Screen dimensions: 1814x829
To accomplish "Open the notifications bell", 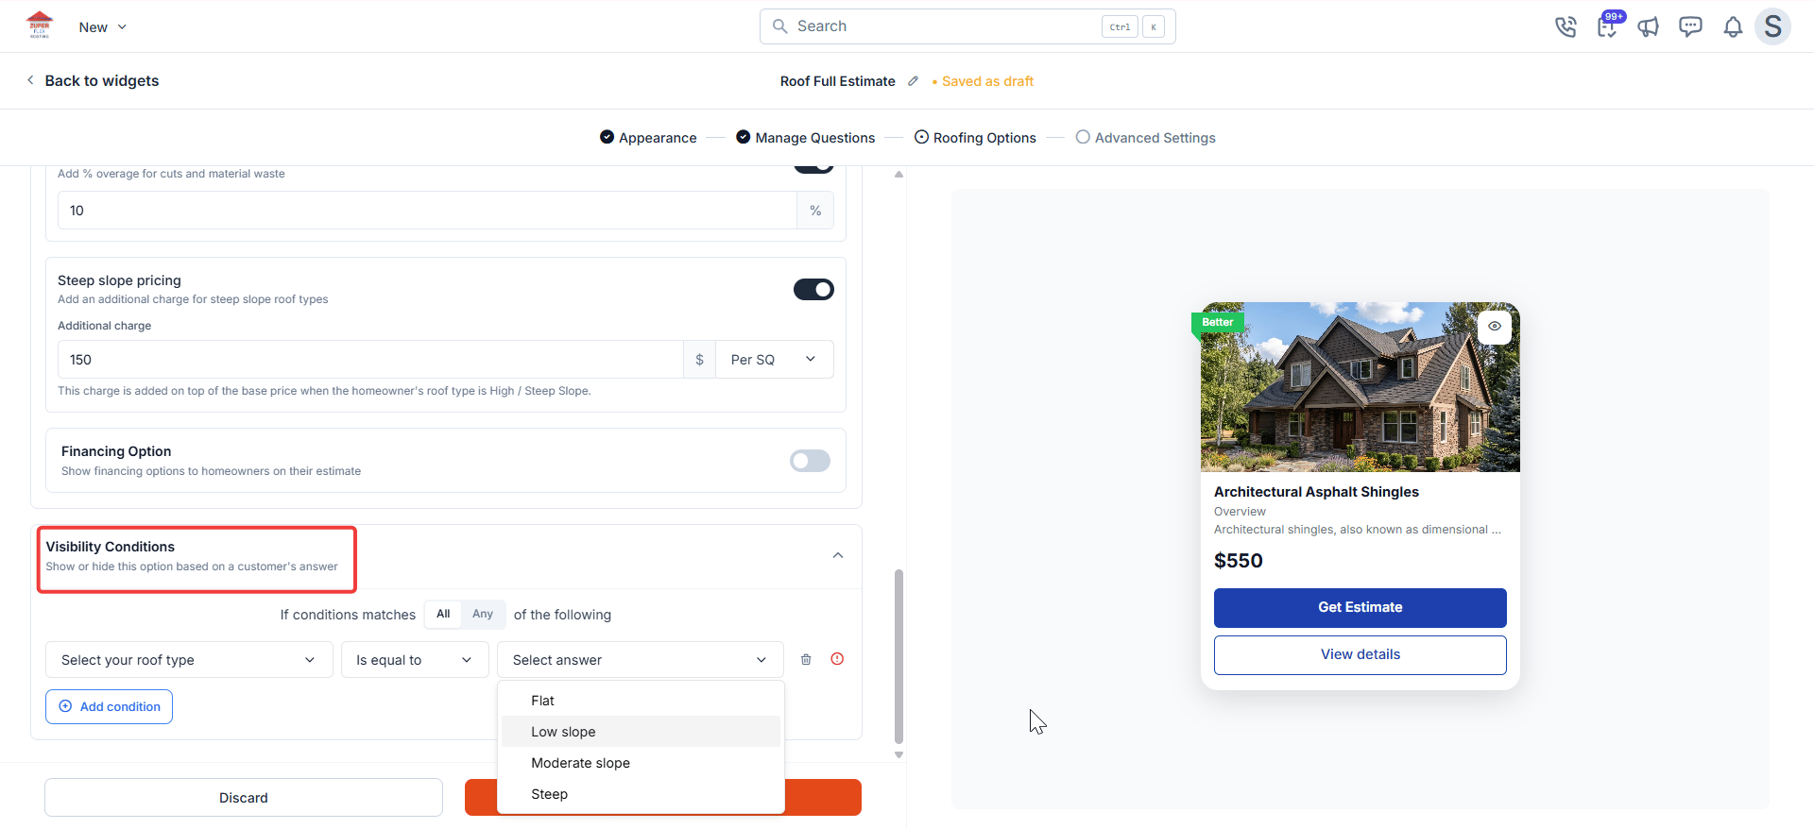I will [1733, 26].
